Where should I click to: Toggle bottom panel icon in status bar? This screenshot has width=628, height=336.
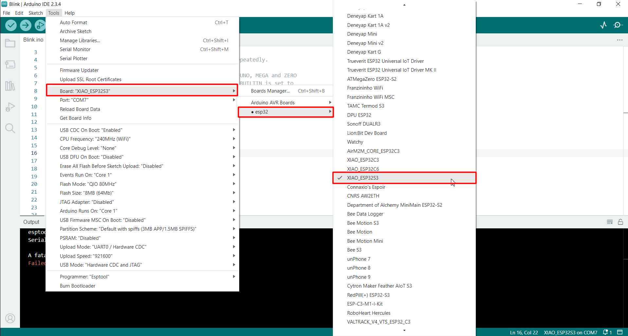pyautogui.click(x=620, y=332)
